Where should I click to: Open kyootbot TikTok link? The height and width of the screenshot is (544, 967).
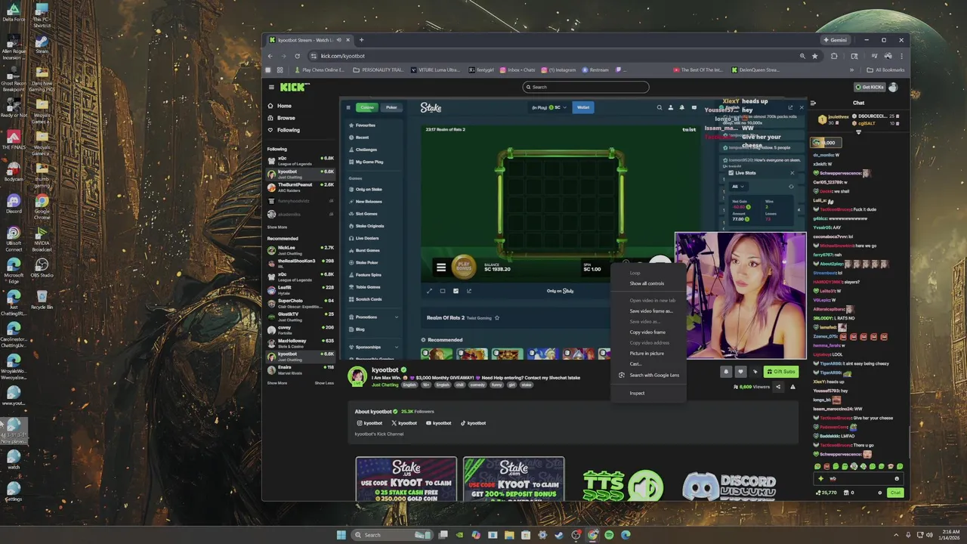pyautogui.click(x=473, y=423)
